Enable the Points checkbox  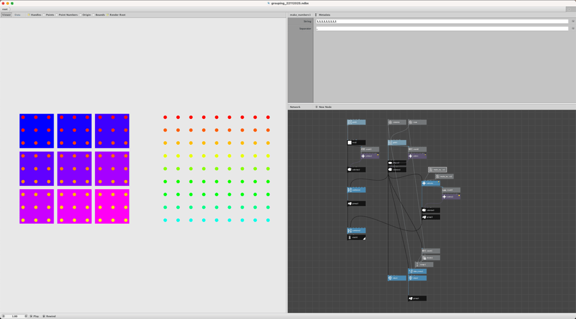[x=44, y=15]
